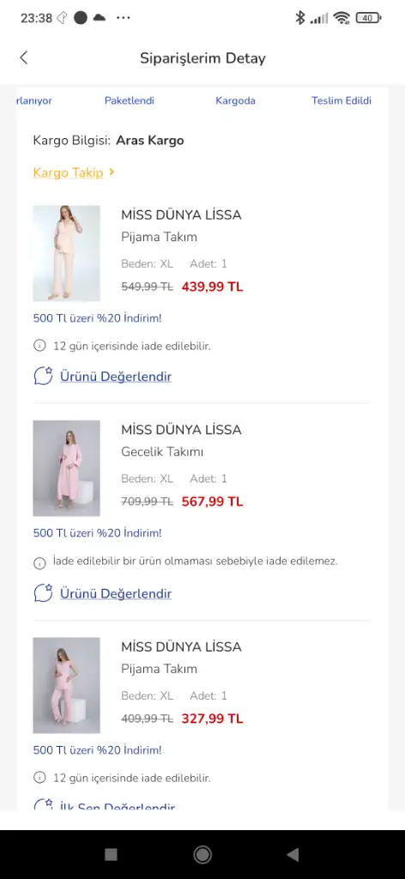
Task: Open the pink Gecelik Takımı thumbnail
Action: click(67, 468)
